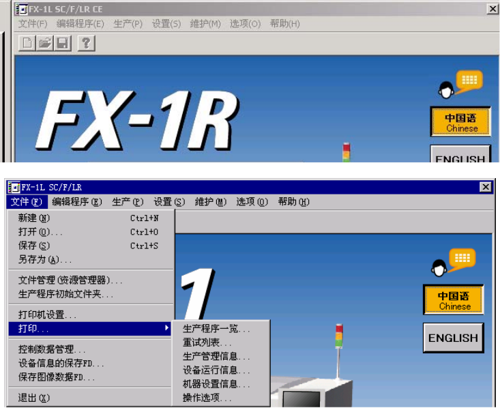The height and width of the screenshot is (408, 500).
Task: Open 设置(S) menu in top window
Action: coord(166,24)
